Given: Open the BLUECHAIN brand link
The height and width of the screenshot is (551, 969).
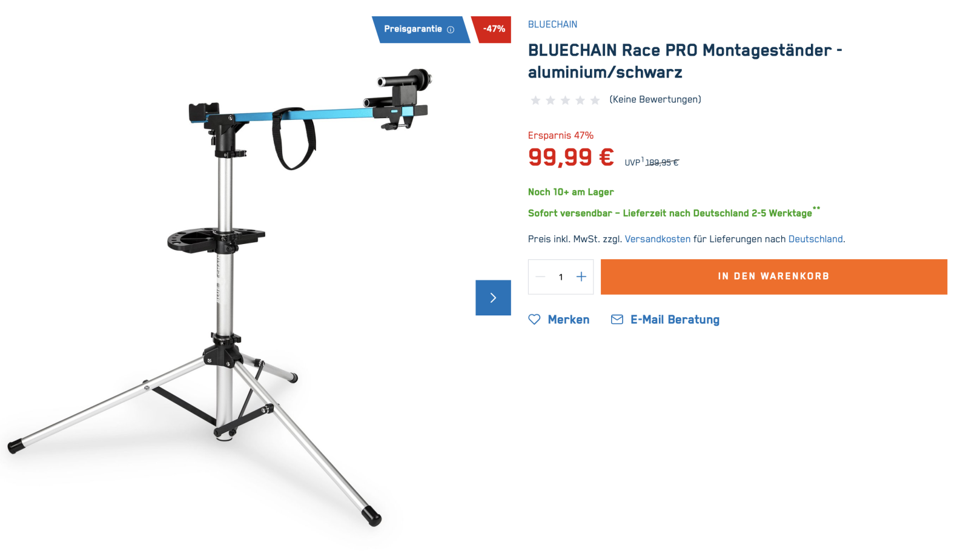Looking at the screenshot, I should click(552, 24).
